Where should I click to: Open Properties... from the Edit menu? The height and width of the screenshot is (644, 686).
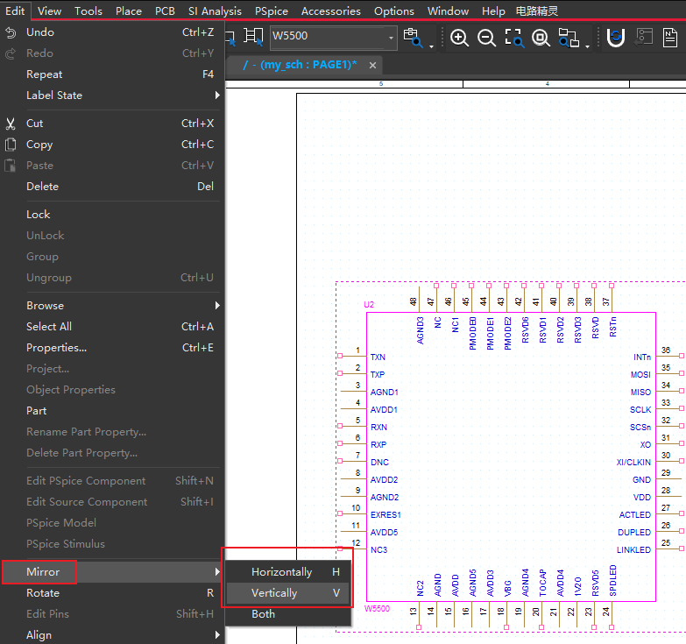click(x=112, y=348)
